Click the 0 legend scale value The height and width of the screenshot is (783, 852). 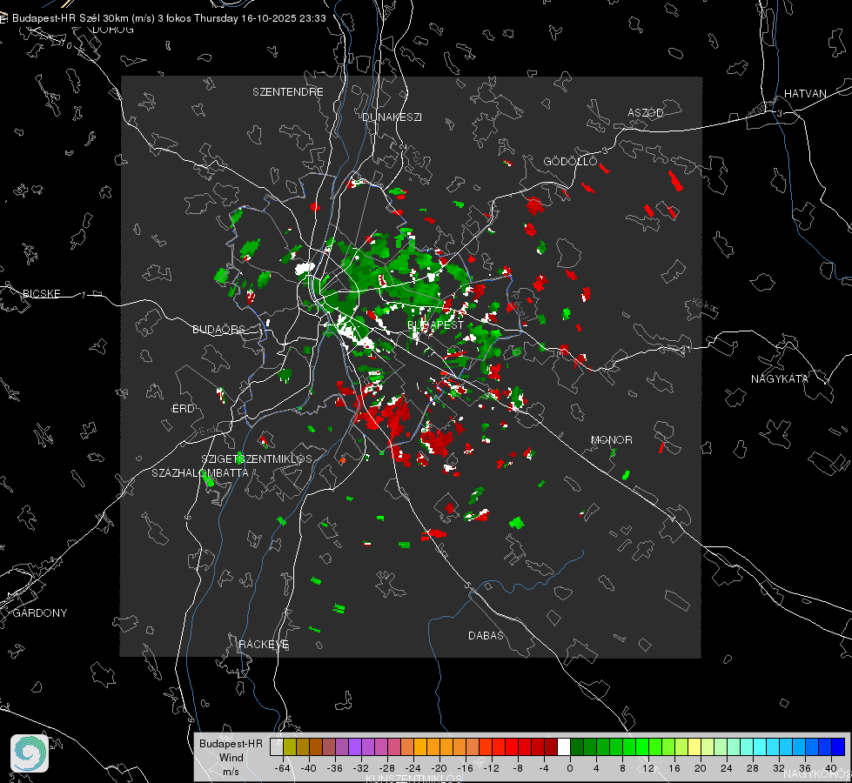(x=570, y=768)
